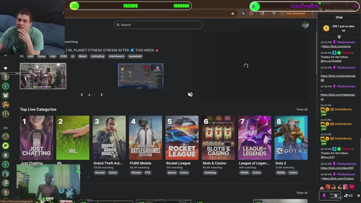Click the Gift 1 sub badge icon
Viewport: 361px width, 203px height.
tap(326, 28)
